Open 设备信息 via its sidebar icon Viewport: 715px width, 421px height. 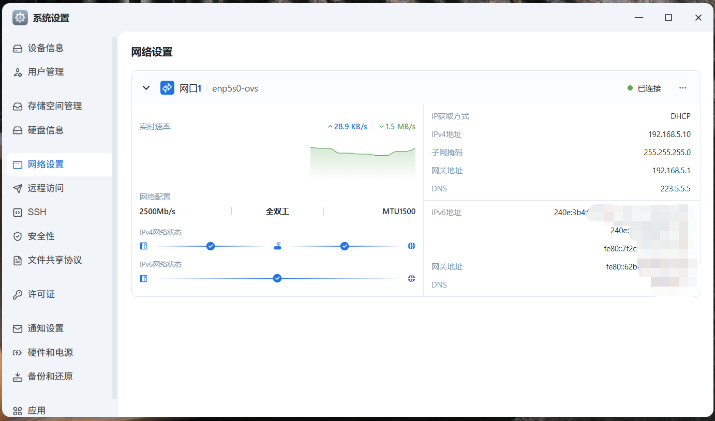click(x=18, y=48)
